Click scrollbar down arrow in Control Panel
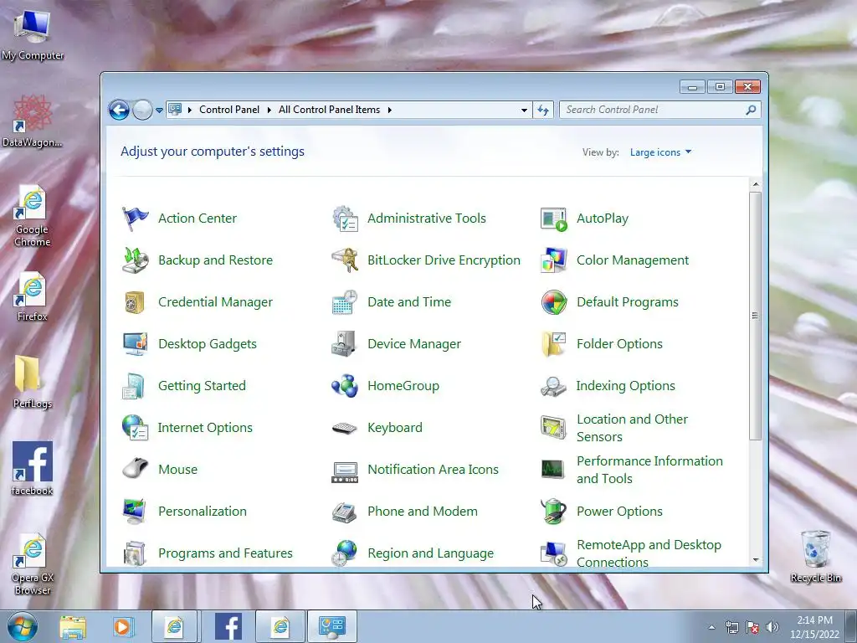Viewport: 857px width, 643px height. tap(756, 560)
